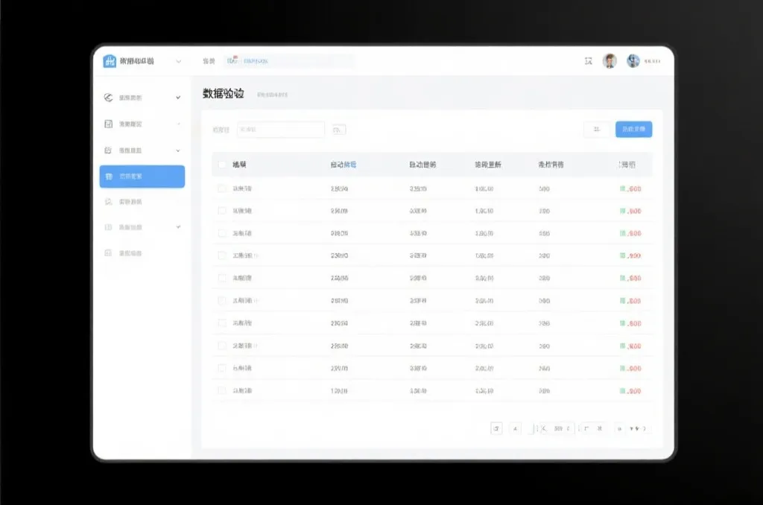The height and width of the screenshot is (505, 763).
Task: Click the fifth sidebar item's search icon
Action: (109, 201)
